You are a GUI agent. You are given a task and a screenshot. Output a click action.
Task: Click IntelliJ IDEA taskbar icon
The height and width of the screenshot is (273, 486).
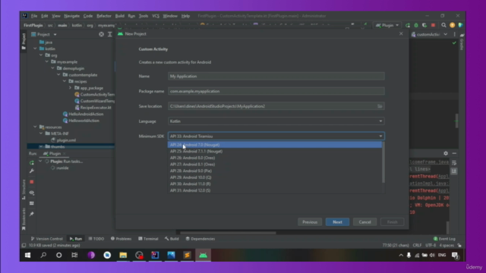point(155,255)
